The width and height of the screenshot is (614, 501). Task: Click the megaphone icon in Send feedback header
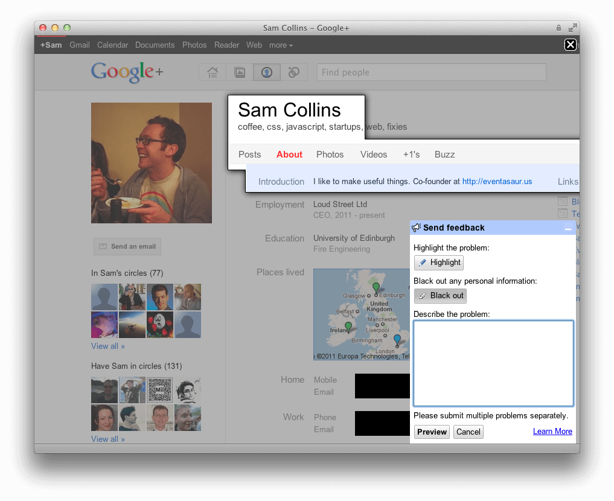point(416,228)
